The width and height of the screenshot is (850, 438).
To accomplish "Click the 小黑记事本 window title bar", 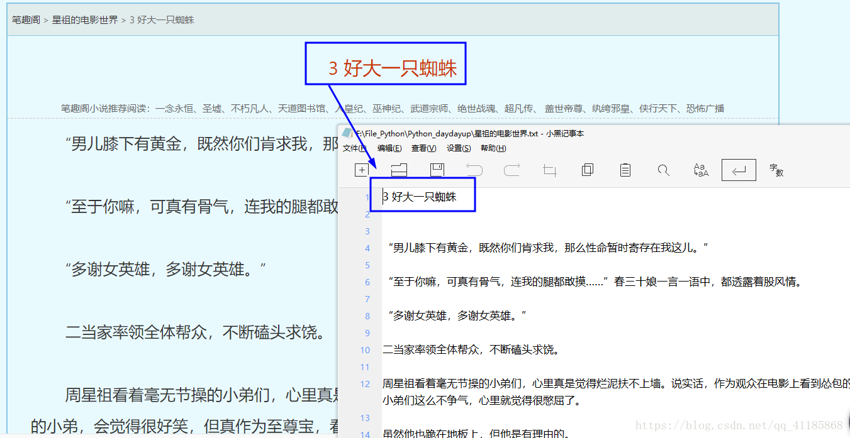I will [x=594, y=133].
